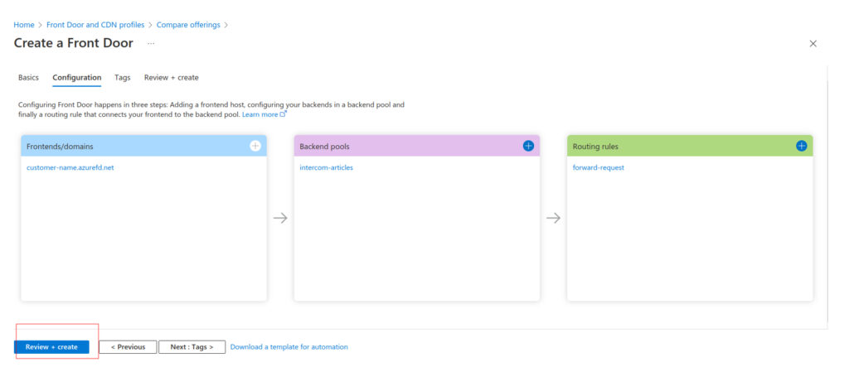The width and height of the screenshot is (849, 377).
Task: Click the Backend pools panel header
Action: 417,146
